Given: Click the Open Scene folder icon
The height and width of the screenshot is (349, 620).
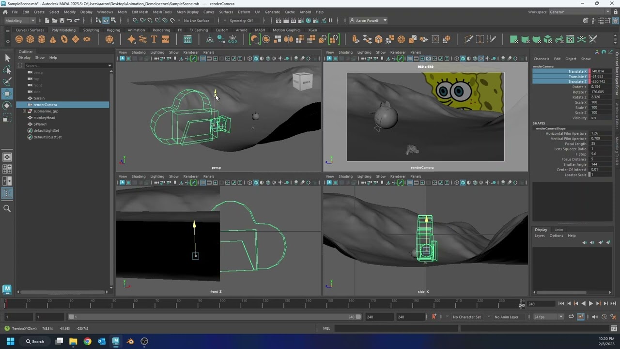Looking at the screenshot, I should 54,20.
